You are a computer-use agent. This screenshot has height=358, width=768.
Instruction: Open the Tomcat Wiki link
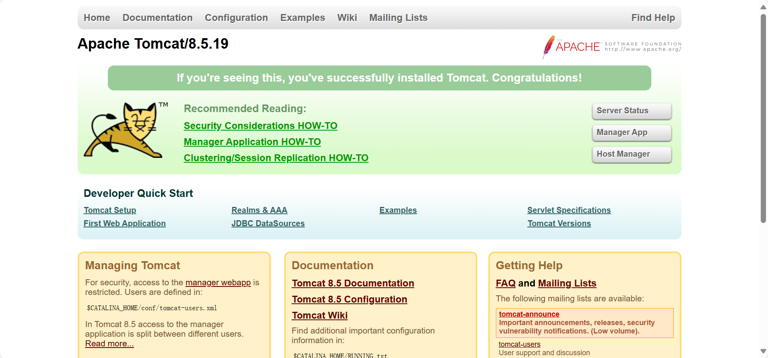point(320,315)
